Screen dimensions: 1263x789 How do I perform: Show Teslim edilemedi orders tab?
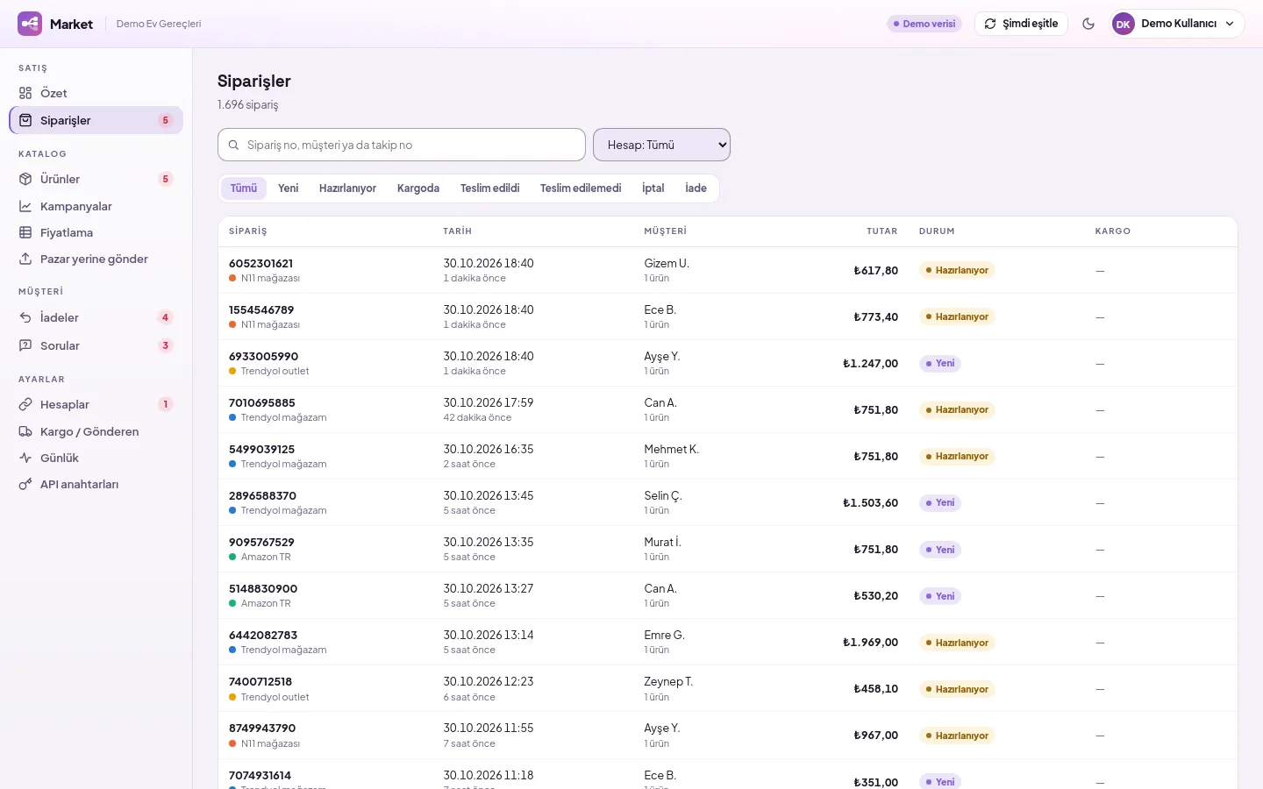coord(581,188)
